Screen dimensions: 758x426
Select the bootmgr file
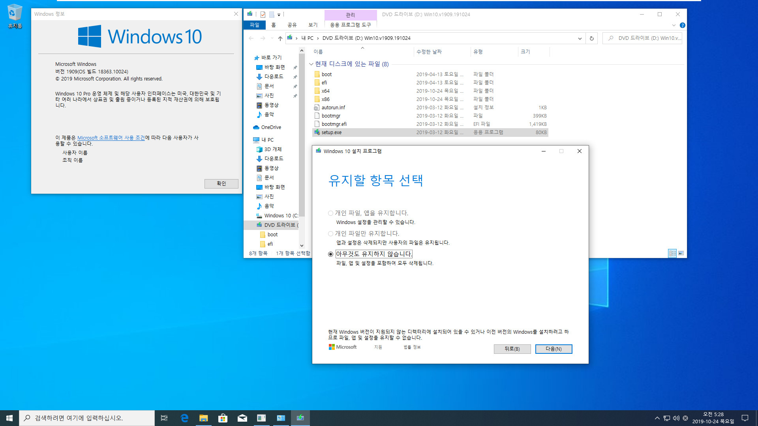click(x=430, y=116)
